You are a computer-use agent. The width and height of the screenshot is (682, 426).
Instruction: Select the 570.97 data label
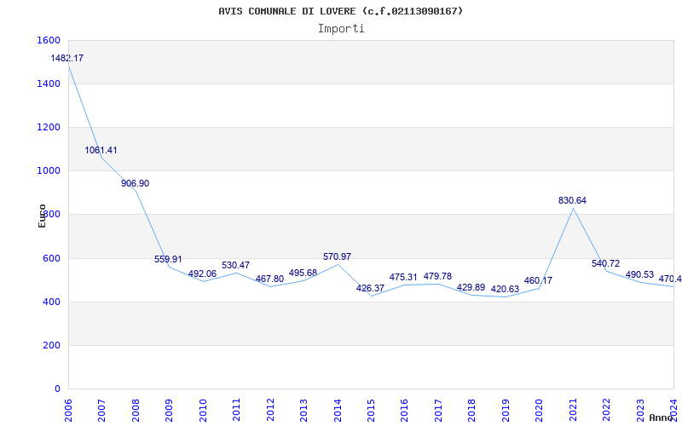click(x=337, y=256)
